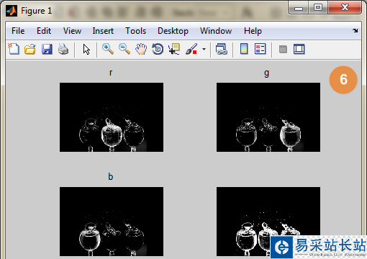Open the Desktop menu
This screenshot has height=259, width=367.
click(173, 31)
